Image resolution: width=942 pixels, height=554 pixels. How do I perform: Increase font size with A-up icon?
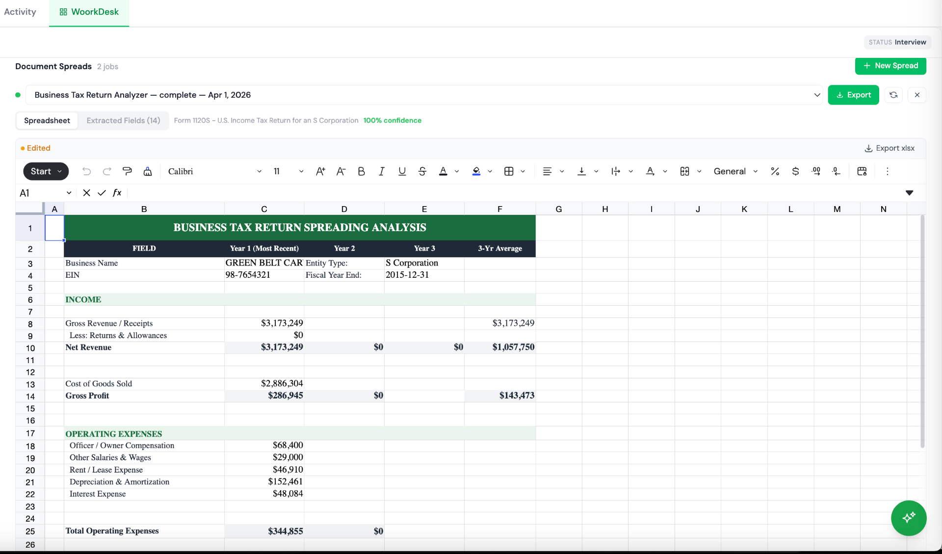tap(320, 171)
